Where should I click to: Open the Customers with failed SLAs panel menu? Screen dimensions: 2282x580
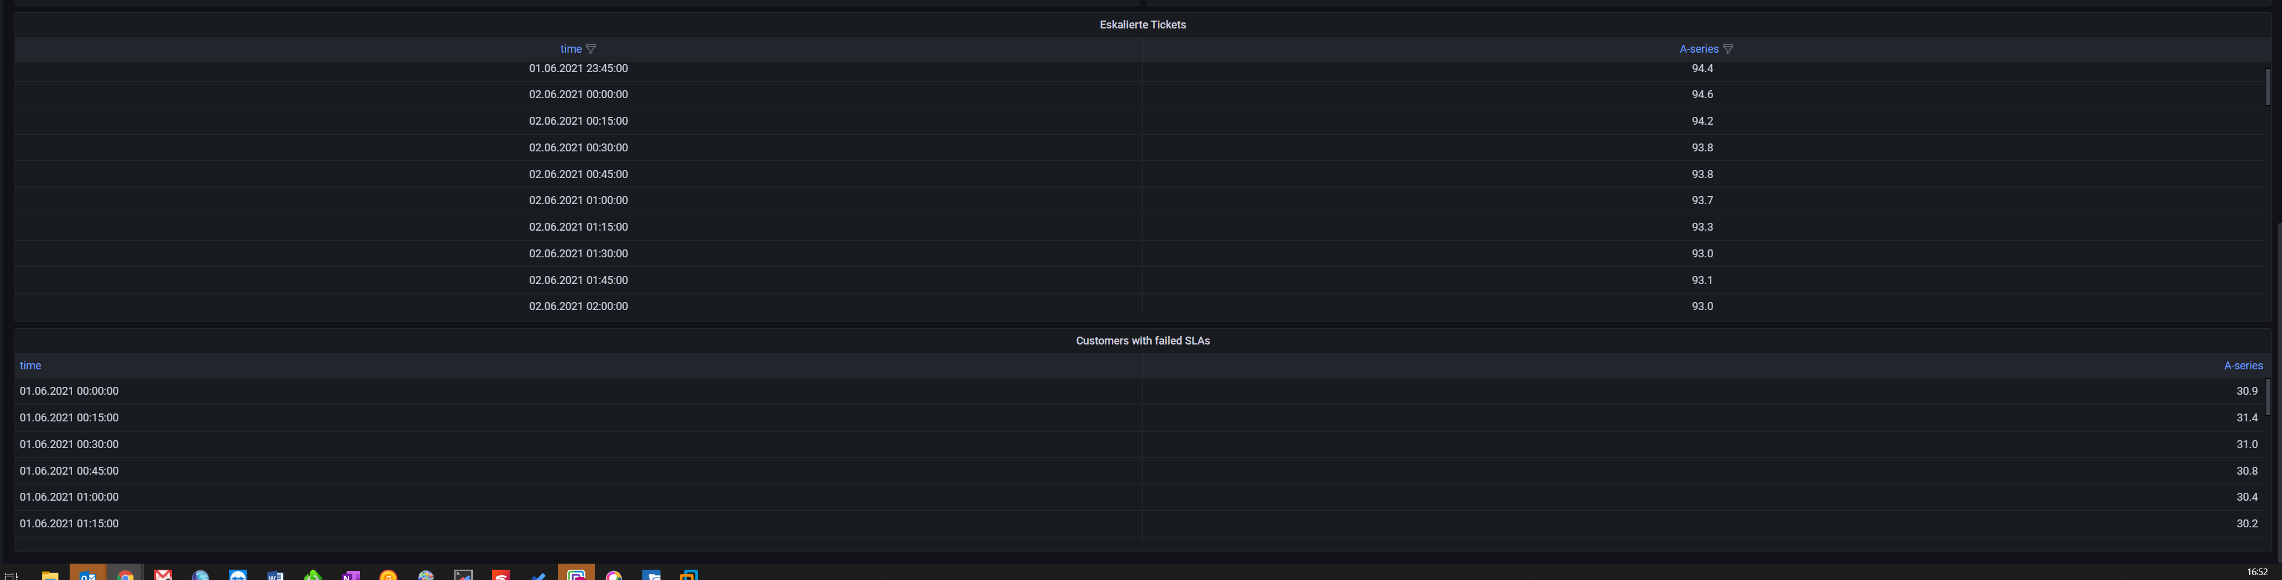(1142, 340)
